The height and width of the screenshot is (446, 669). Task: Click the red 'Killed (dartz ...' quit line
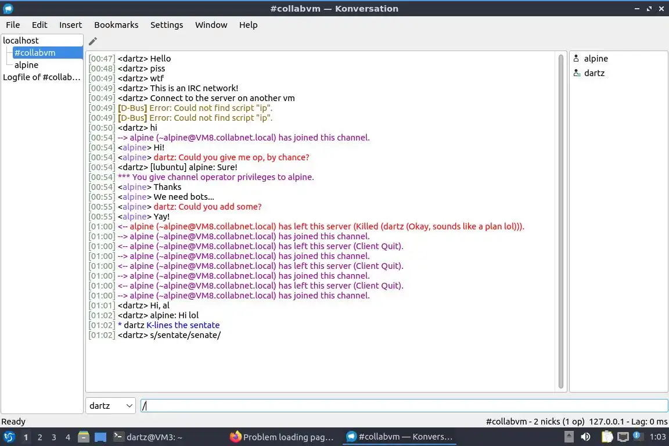pos(321,226)
